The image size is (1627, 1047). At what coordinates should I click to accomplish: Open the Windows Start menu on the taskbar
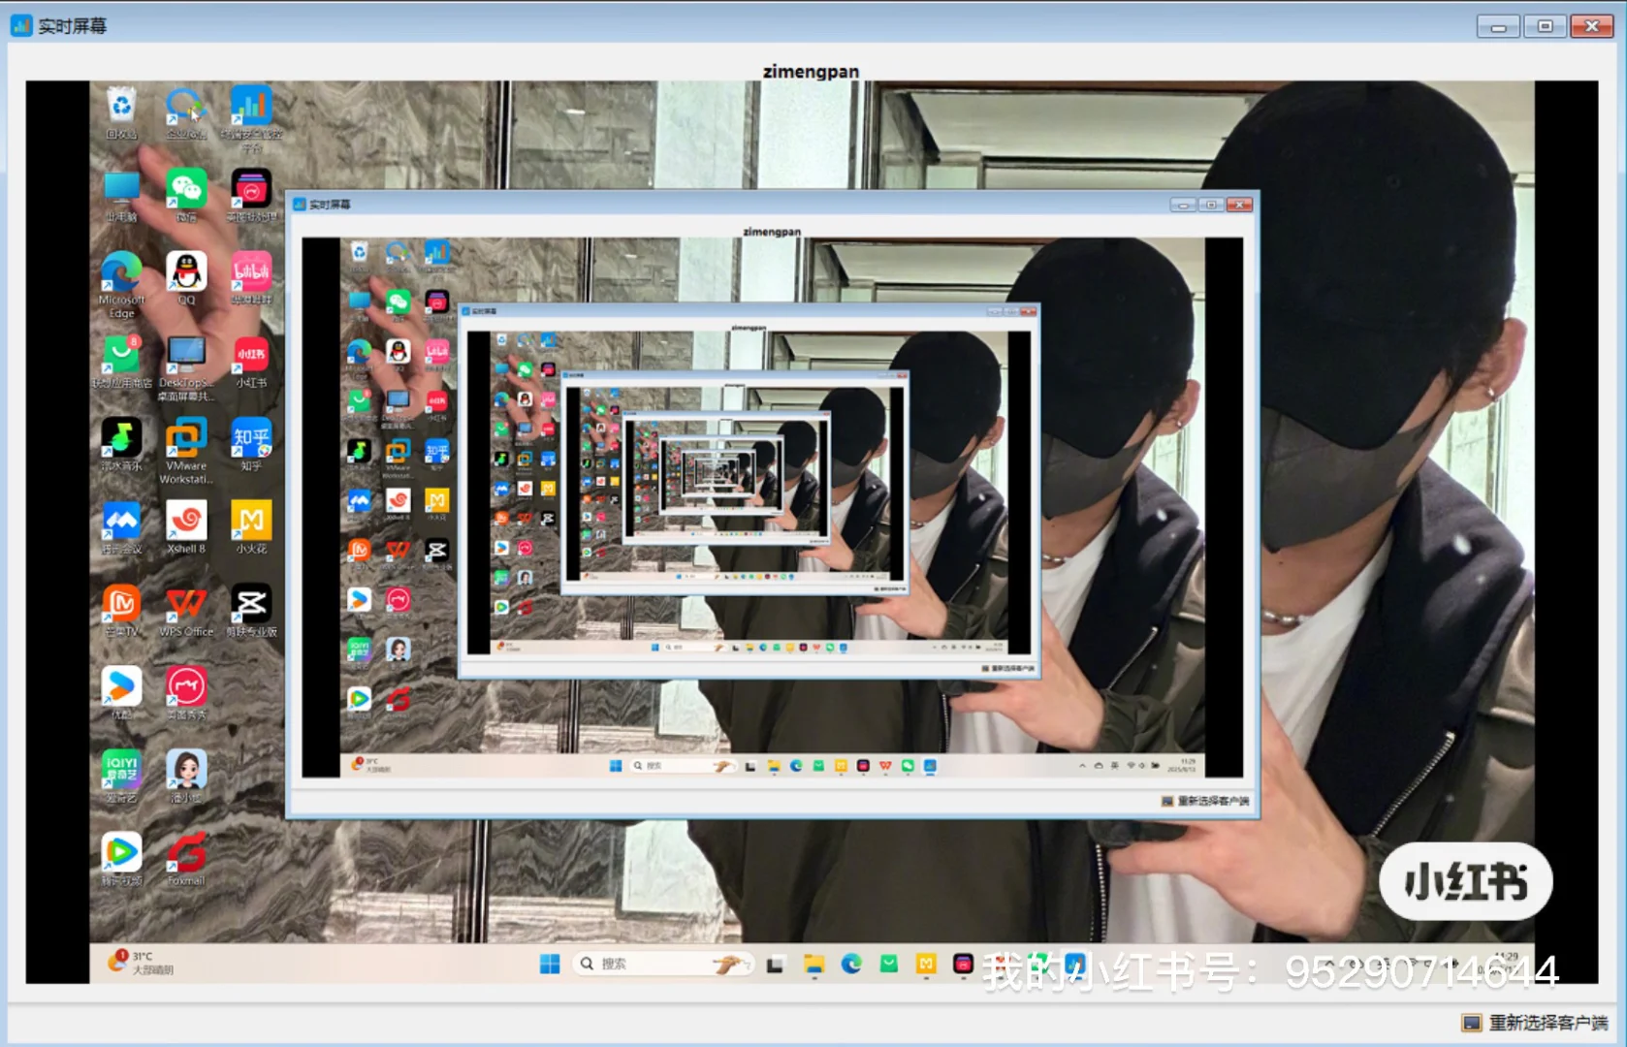tap(550, 964)
